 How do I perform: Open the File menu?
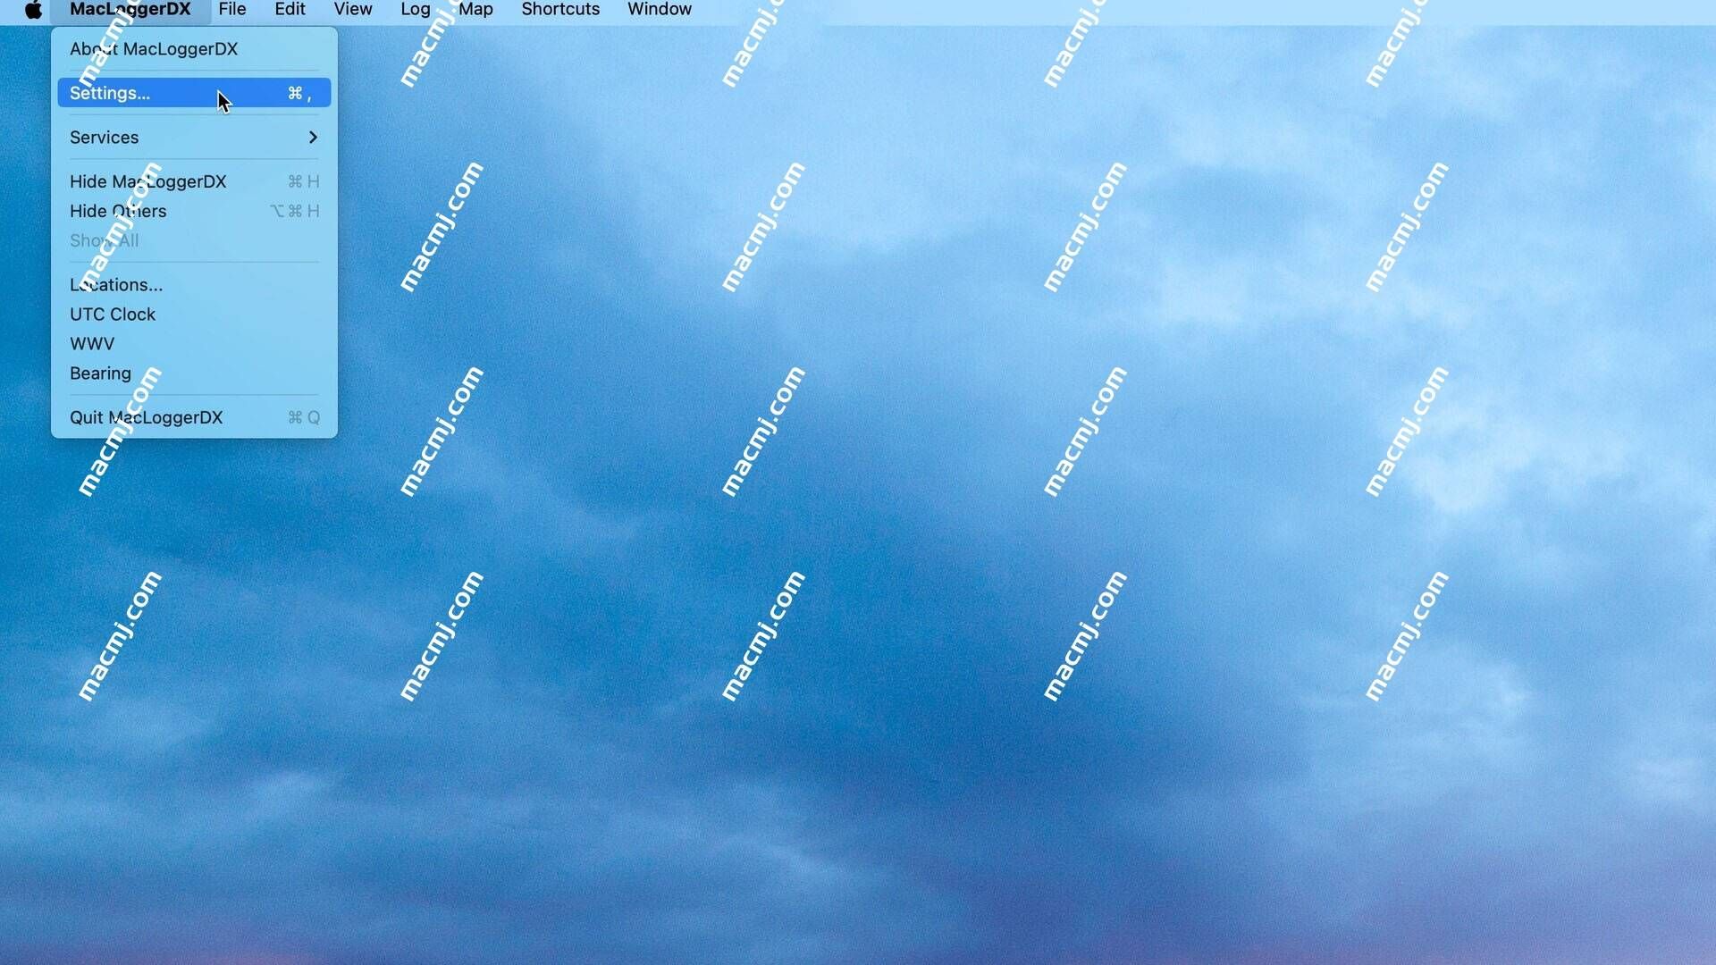point(232,10)
